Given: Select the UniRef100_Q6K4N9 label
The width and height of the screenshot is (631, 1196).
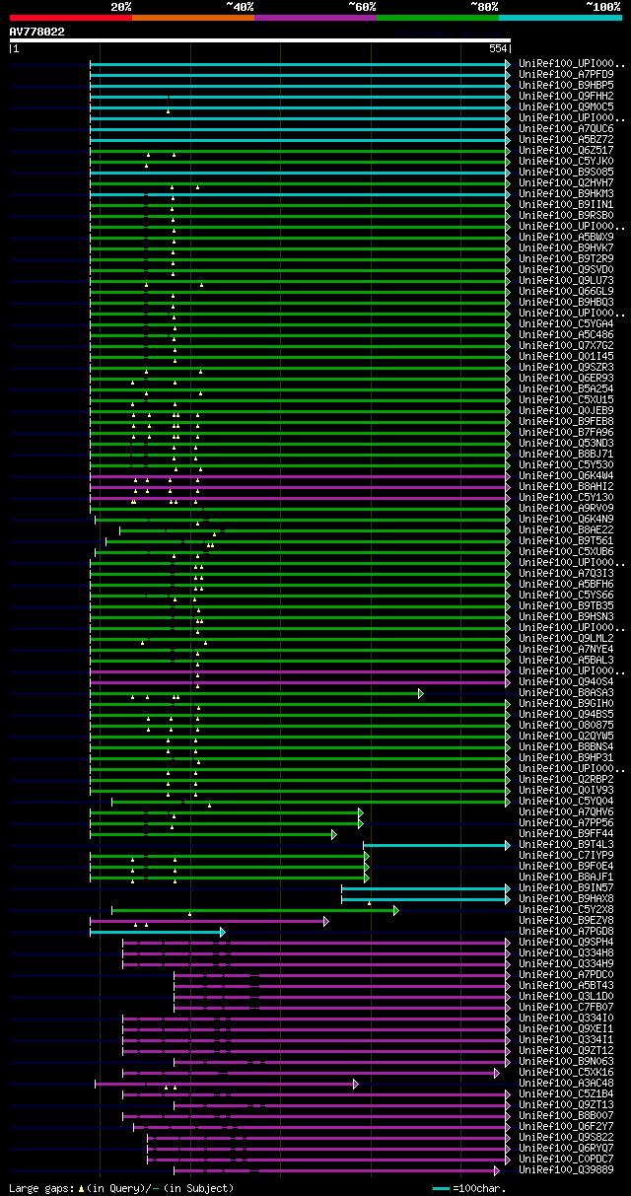Looking at the screenshot, I should point(566,519).
